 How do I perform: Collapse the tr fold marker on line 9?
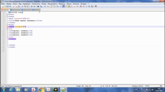tap(7, 29)
